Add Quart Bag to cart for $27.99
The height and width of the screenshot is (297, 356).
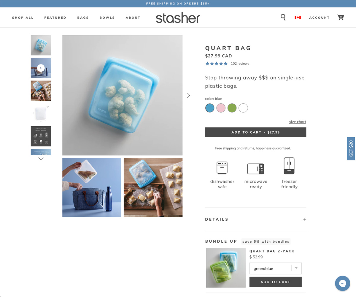pyautogui.click(x=255, y=132)
